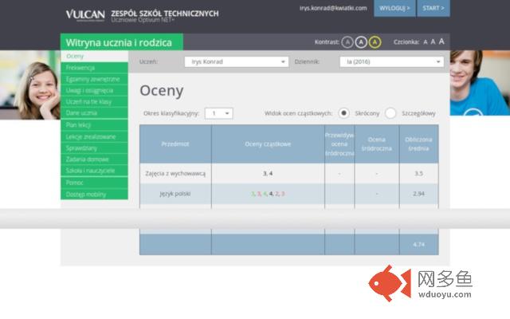Screen dimensions: 510x319
Task: Open Zadania domowe in sidebar
Action: tap(94, 159)
